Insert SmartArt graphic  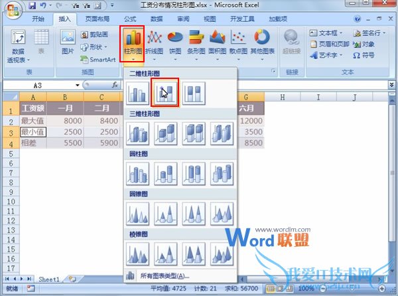tap(98, 60)
